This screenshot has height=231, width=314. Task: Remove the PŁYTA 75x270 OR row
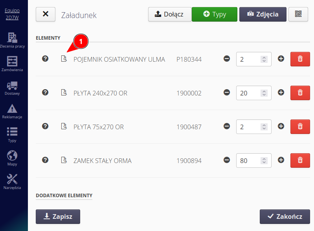(x=300, y=126)
